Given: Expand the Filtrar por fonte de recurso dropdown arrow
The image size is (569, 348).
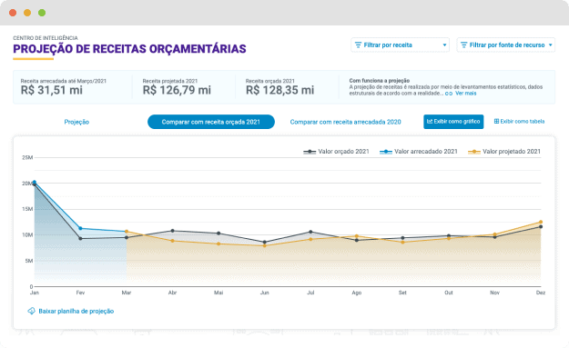Looking at the screenshot, I should 551,45.
